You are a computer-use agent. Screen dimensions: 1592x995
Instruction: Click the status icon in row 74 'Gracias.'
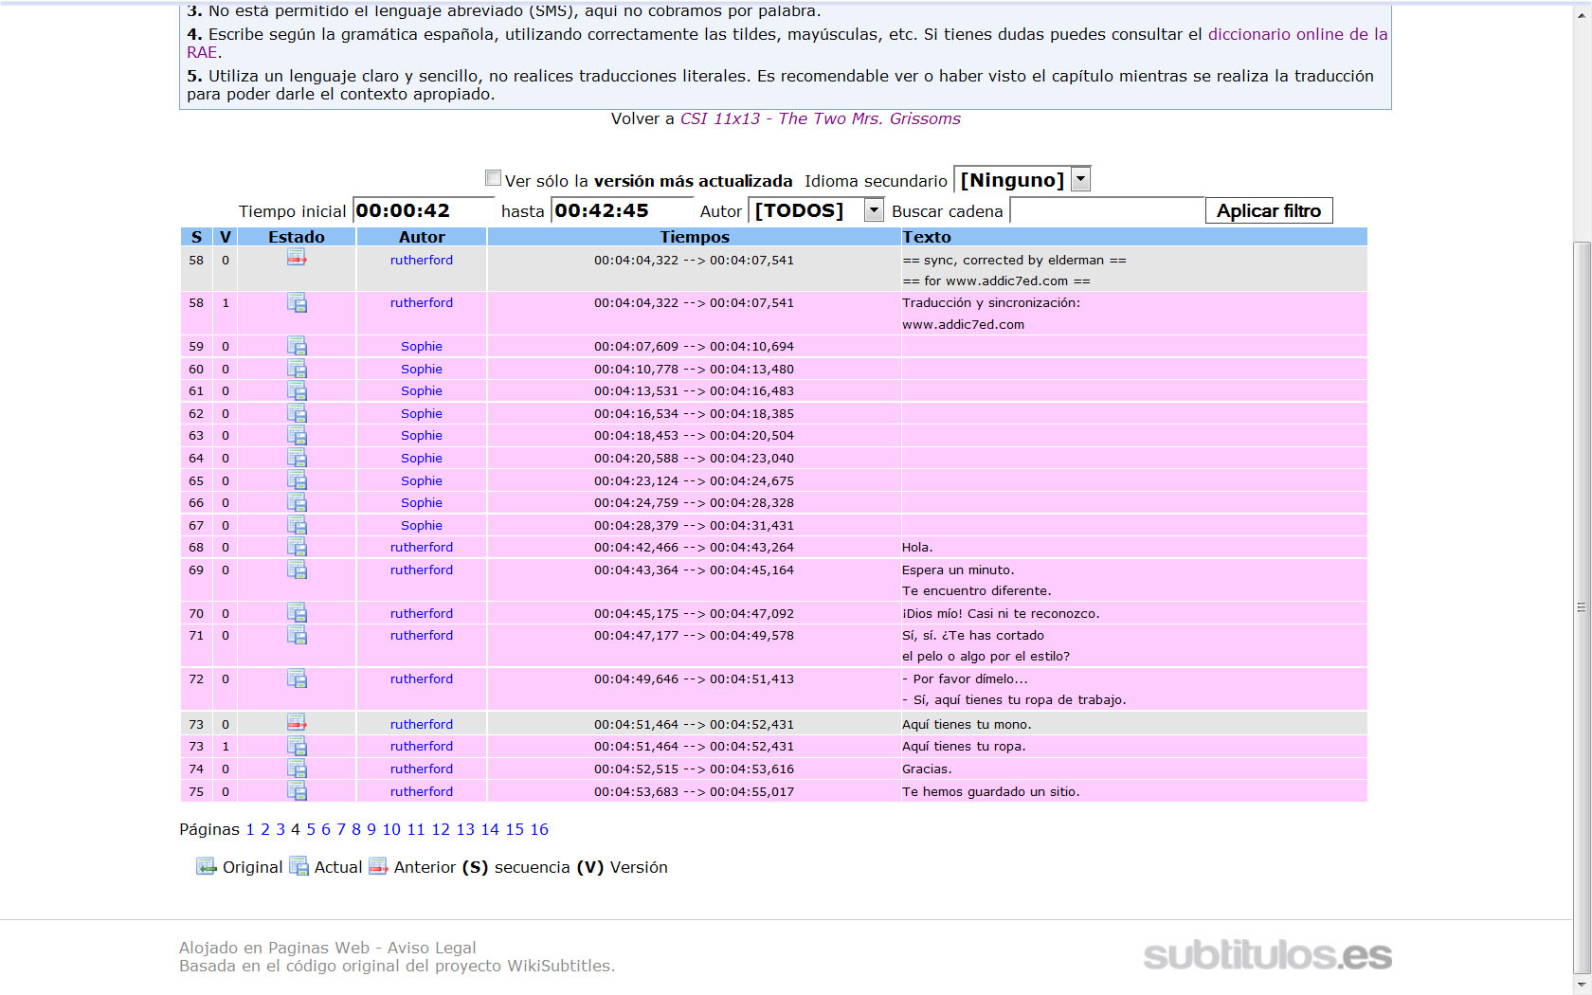[297, 769]
